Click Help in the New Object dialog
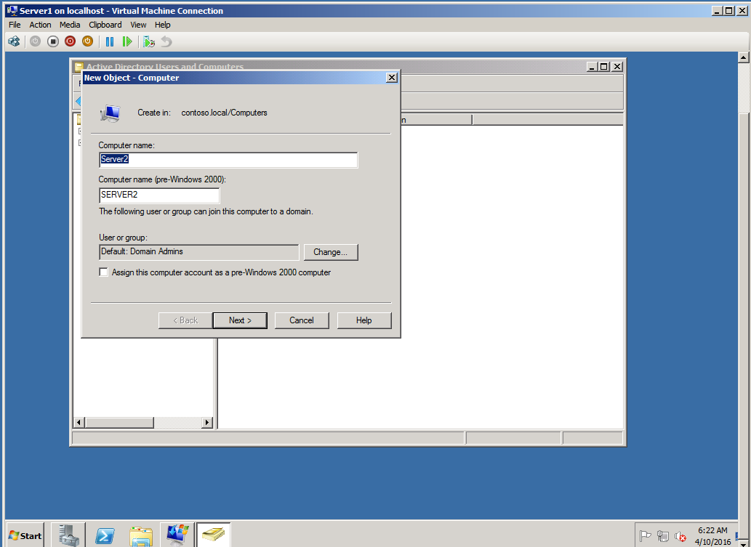This screenshot has width=751, height=547. tap(364, 320)
